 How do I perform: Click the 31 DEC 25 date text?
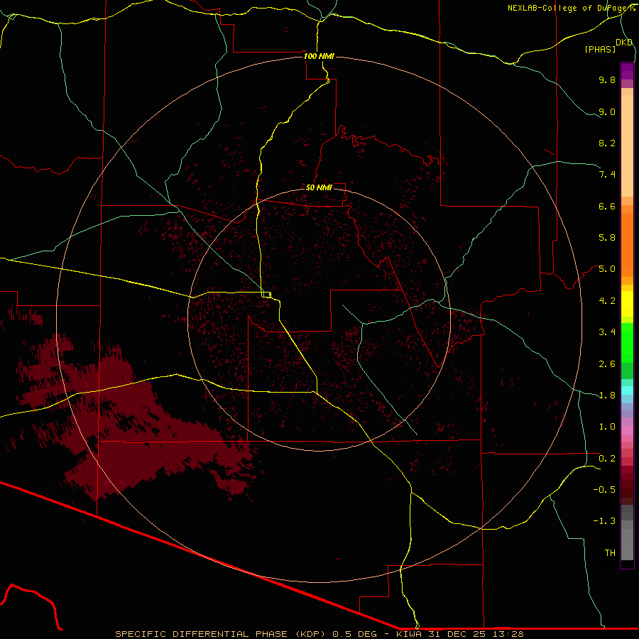click(458, 634)
